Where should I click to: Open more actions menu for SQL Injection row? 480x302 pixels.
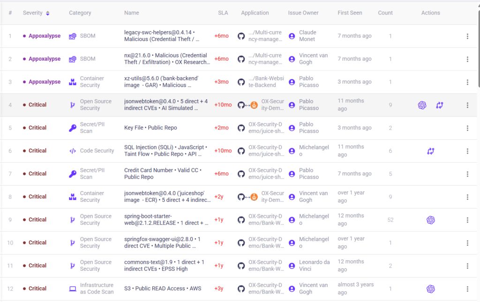point(467,151)
